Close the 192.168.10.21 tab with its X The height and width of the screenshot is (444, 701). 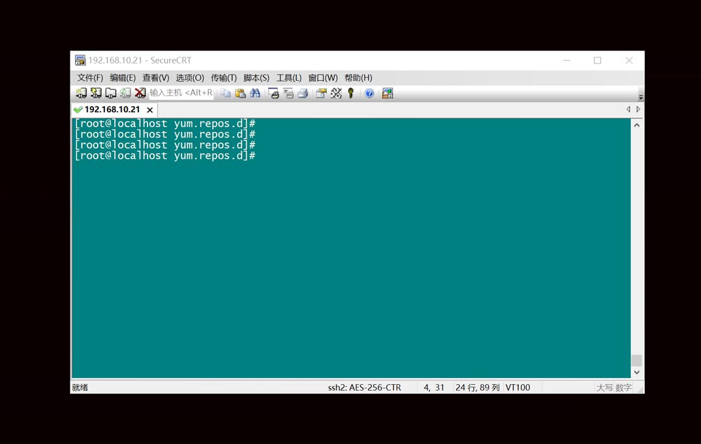pos(150,110)
